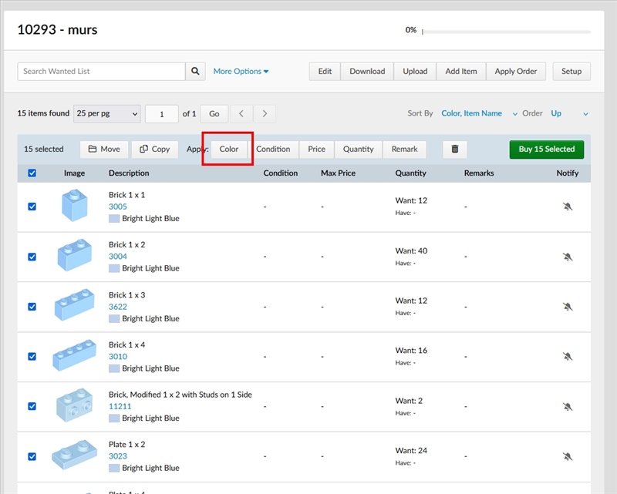Toggle notify bell for Brick 1 x 3

tap(568, 307)
